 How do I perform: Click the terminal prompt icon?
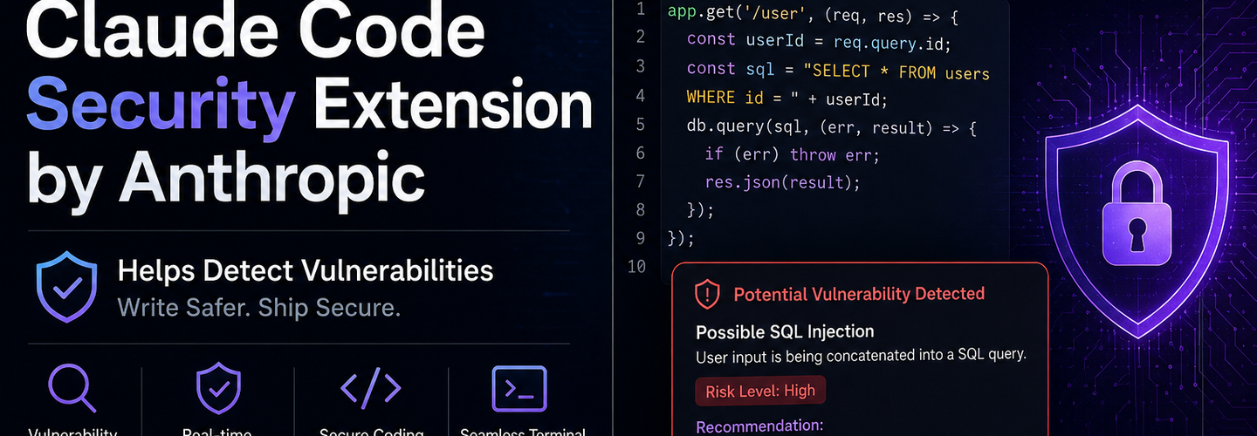(519, 389)
